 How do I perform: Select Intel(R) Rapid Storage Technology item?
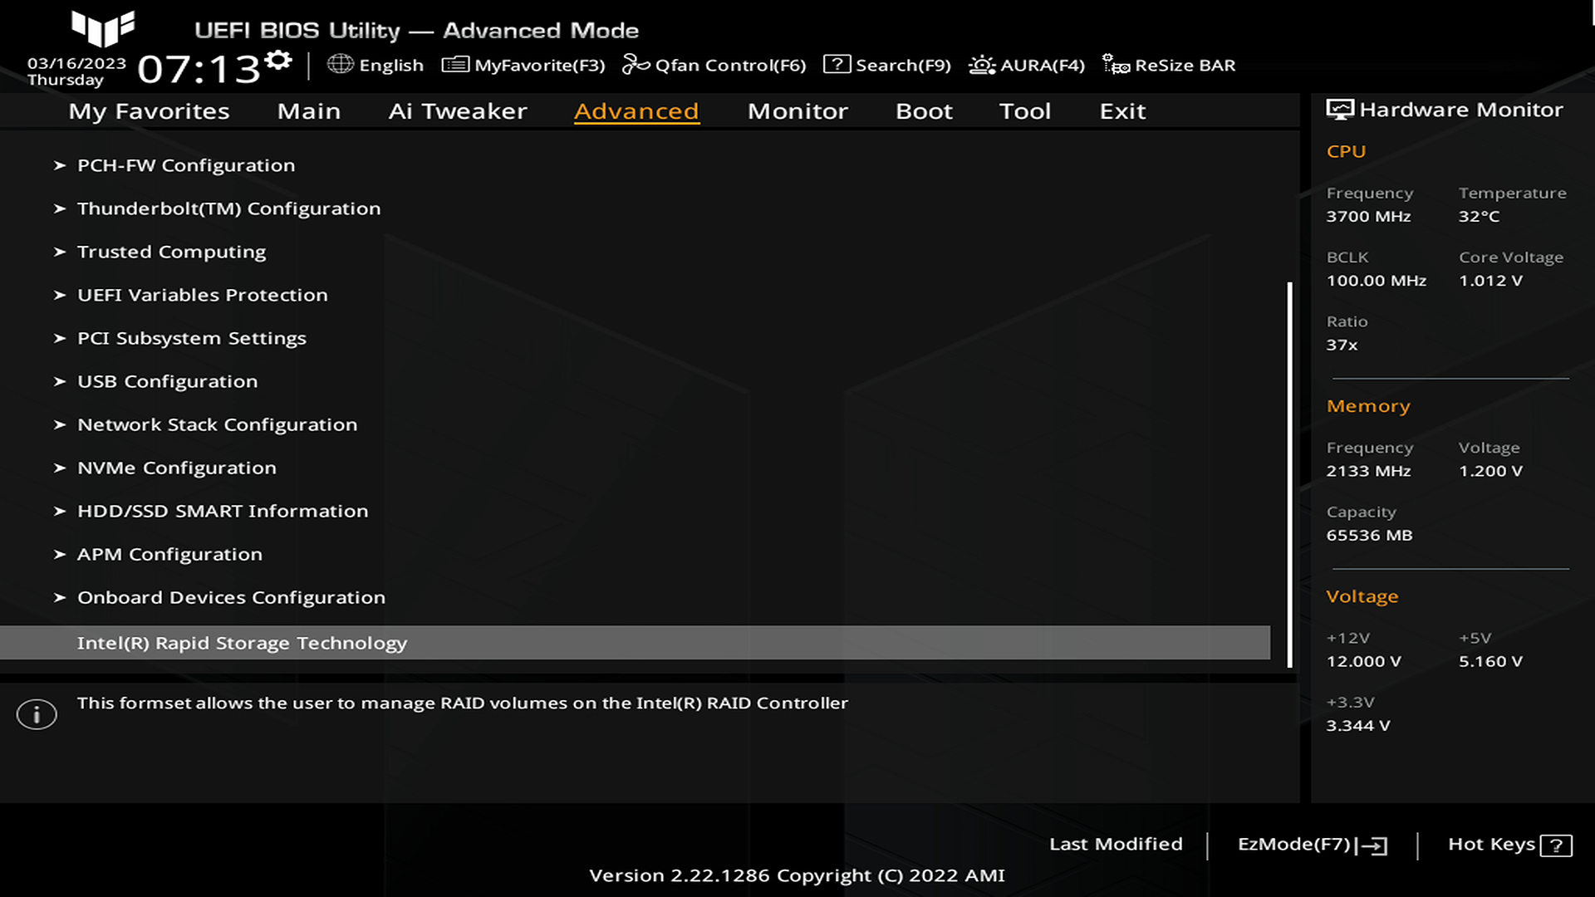tap(241, 643)
